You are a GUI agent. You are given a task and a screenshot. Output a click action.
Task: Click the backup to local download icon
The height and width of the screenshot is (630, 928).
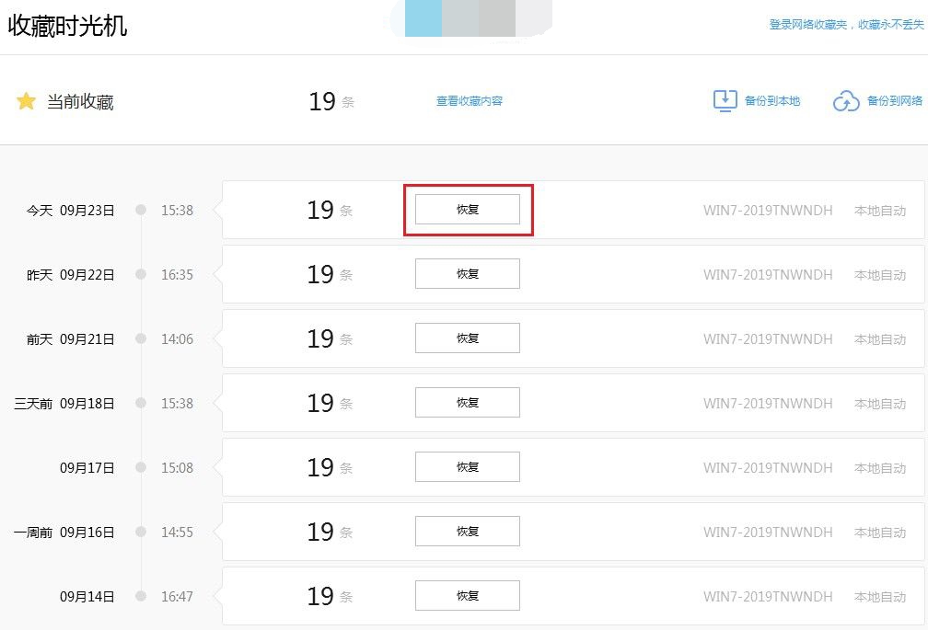[725, 101]
